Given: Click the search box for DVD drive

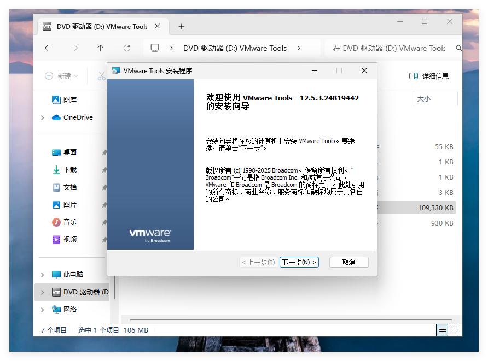Looking at the screenshot, I should click(x=405, y=48).
